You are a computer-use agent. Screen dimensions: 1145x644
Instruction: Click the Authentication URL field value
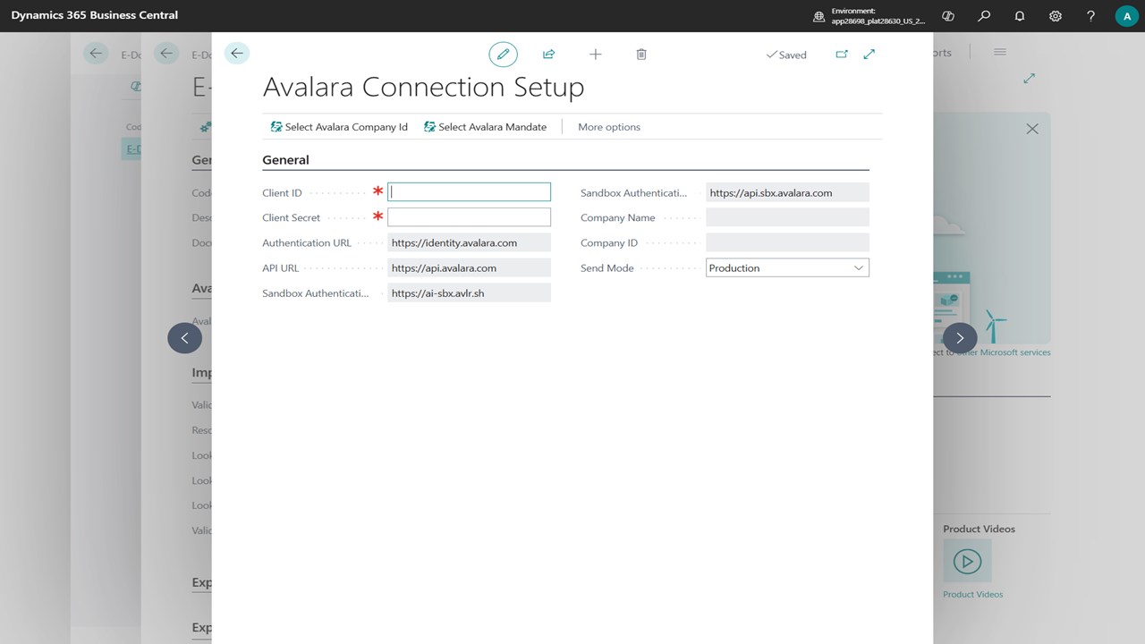(x=469, y=242)
